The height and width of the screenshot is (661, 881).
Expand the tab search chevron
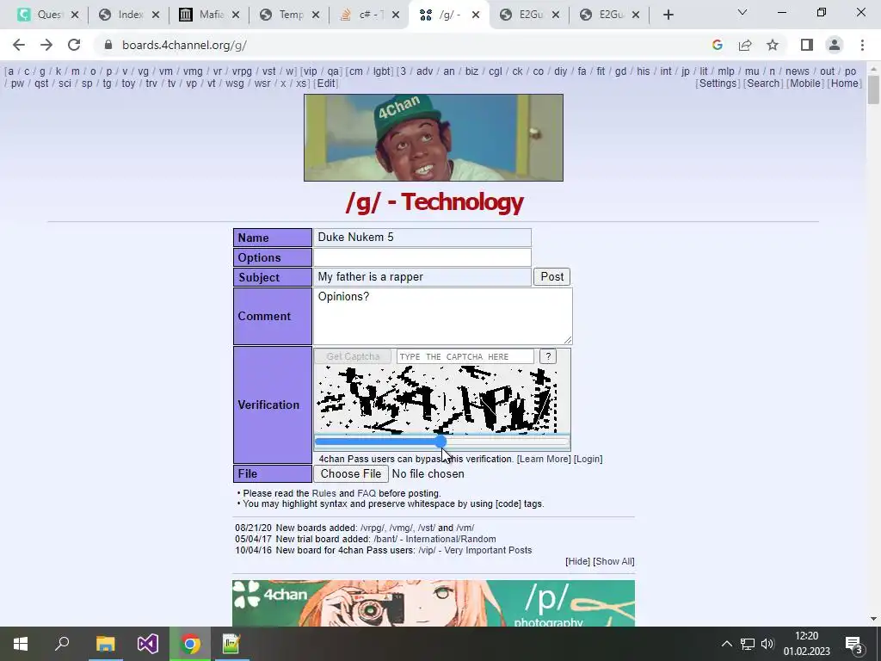pyautogui.click(x=742, y=12)
